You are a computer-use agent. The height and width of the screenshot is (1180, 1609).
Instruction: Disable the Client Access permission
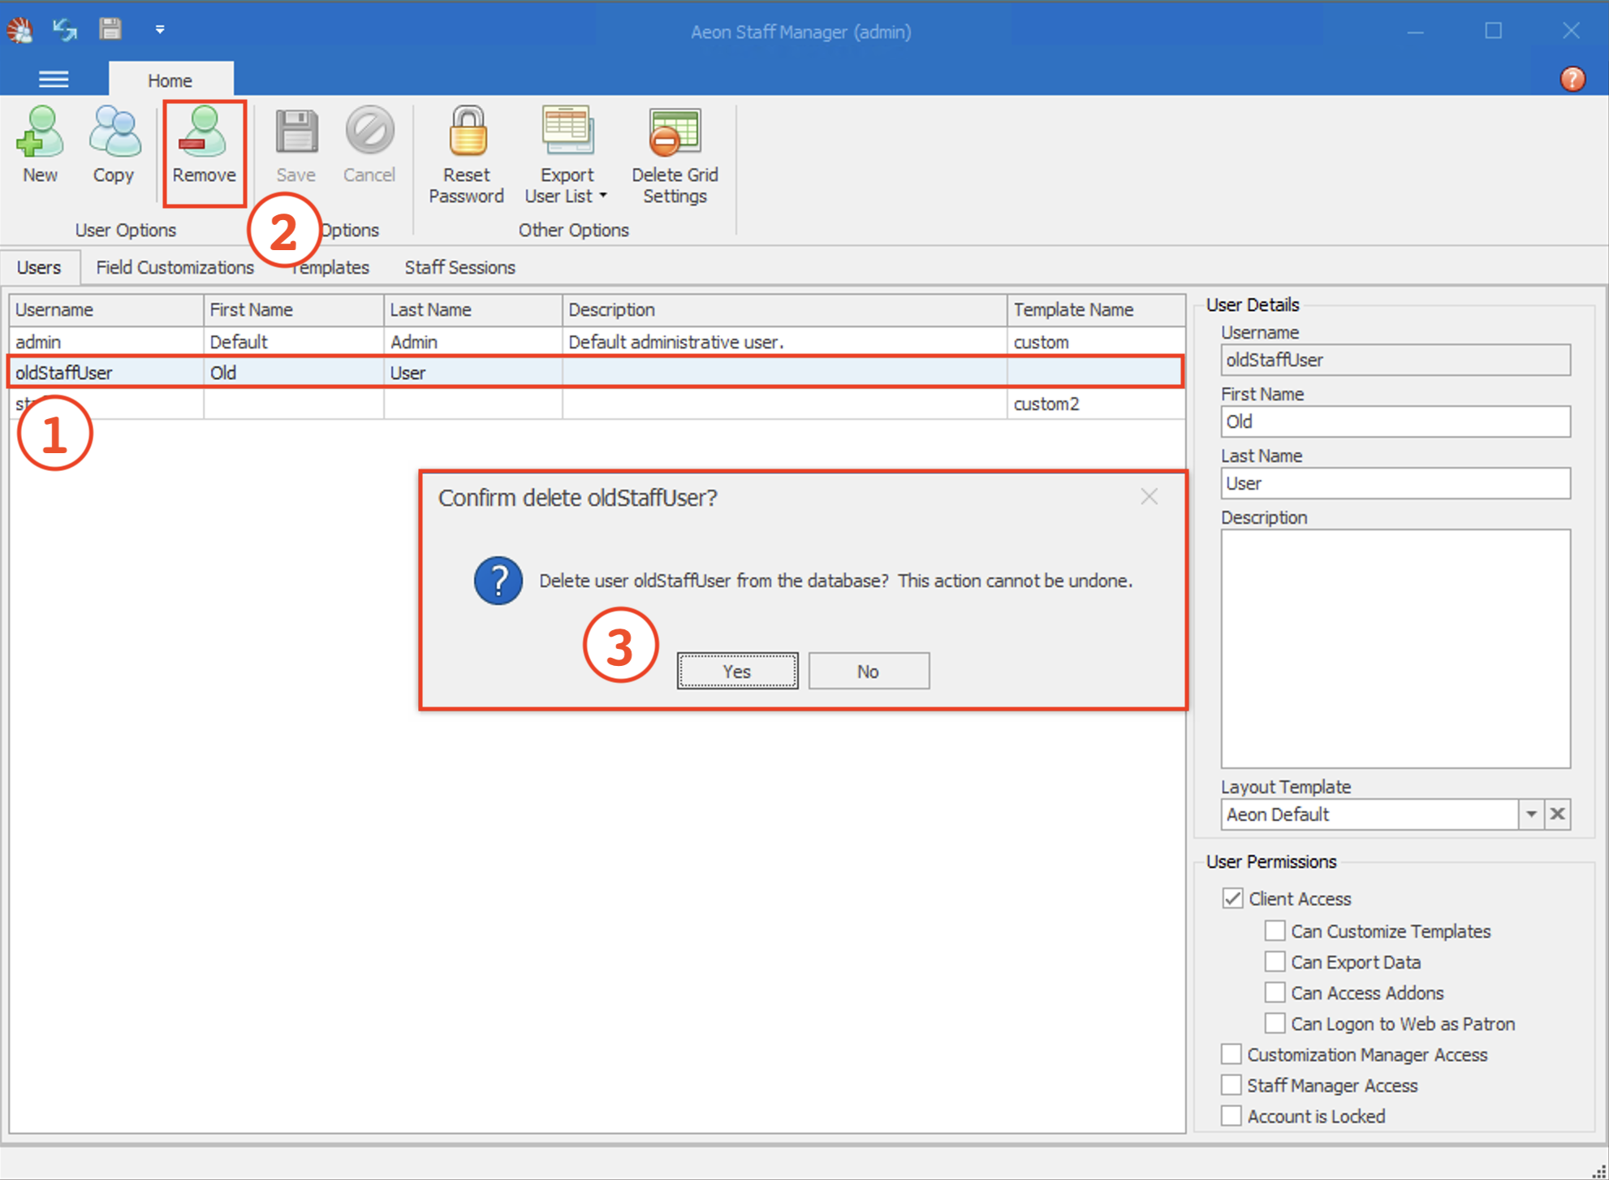[1232, 898]
